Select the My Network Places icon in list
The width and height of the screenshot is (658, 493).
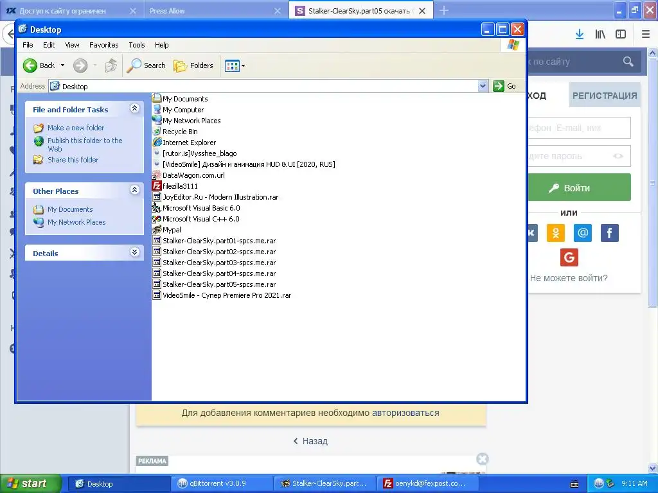[157, 120]
